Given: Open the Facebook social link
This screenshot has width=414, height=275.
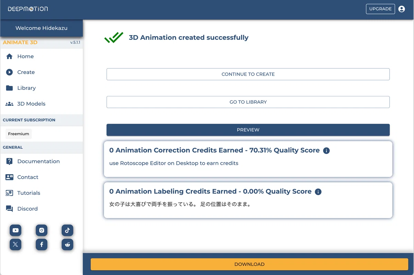Looking at the screenshot, I should (x=41, y=244).
